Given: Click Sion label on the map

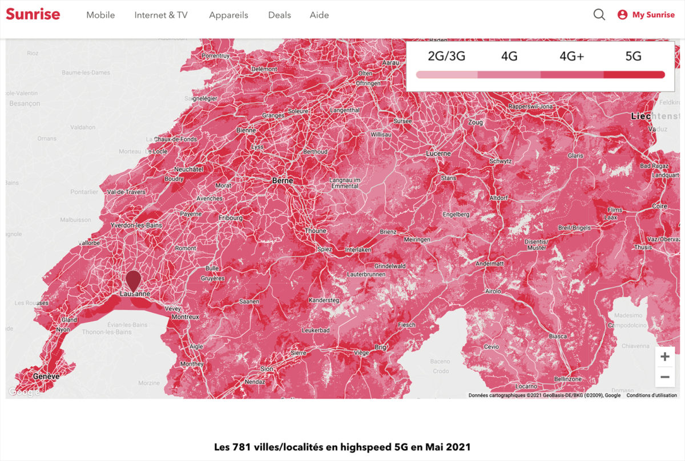Looking at the screenshot, I should point(267,369).
